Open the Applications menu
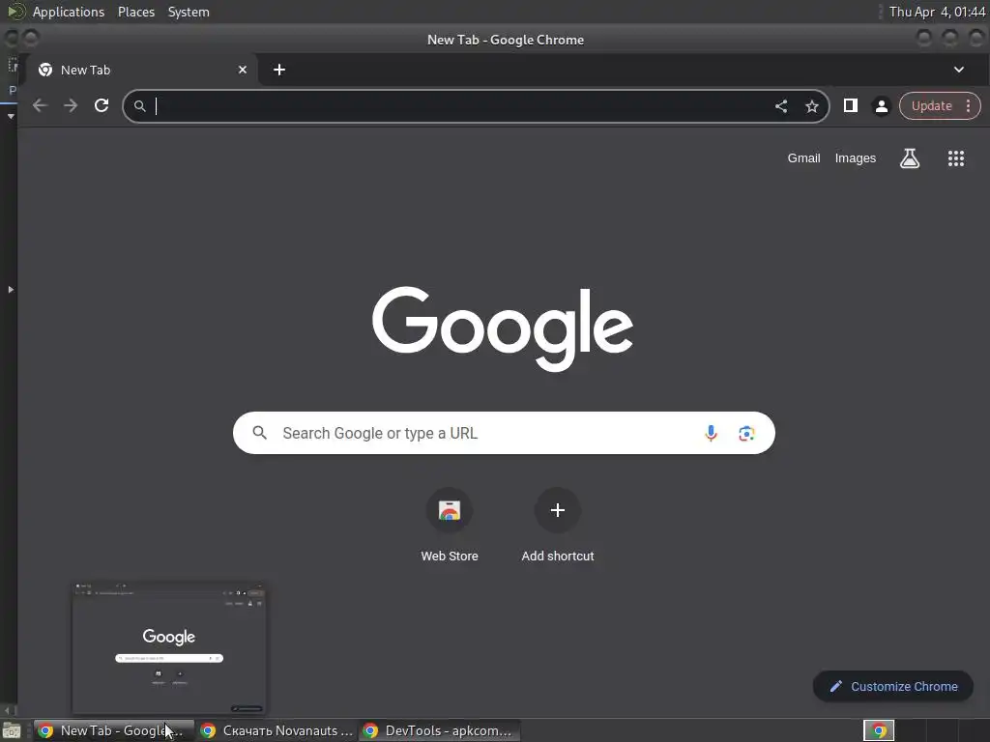This screenshot has height=742, width=990. [x=69, y=12]
